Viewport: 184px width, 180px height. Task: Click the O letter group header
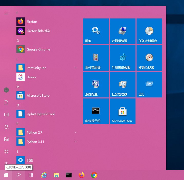click(x=18, y=105)
